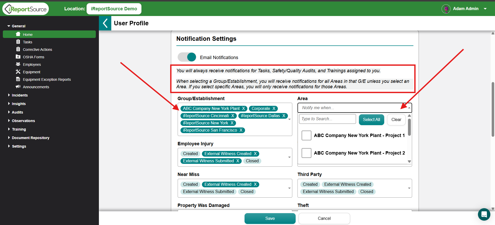Remove iReportSource New York tag

pos(232,123)
